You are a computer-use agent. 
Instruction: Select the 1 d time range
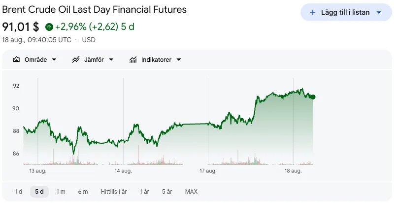click(18, 192)
